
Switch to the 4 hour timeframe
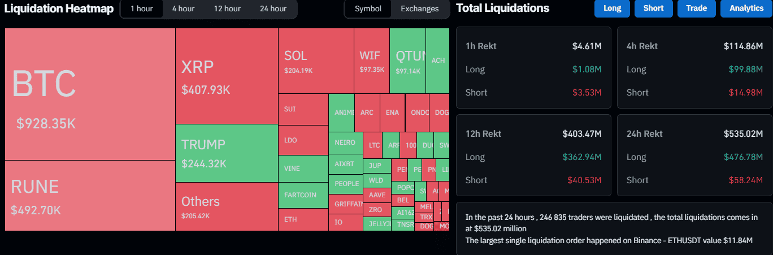click(x=184, y=9)
